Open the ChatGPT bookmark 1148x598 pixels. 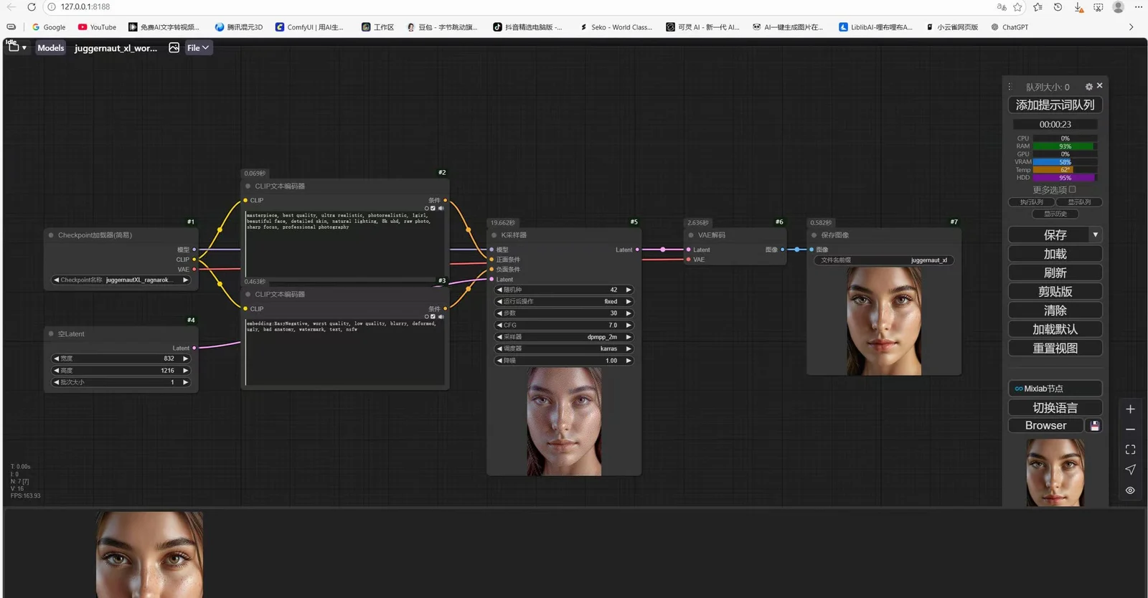(1010, 27)
